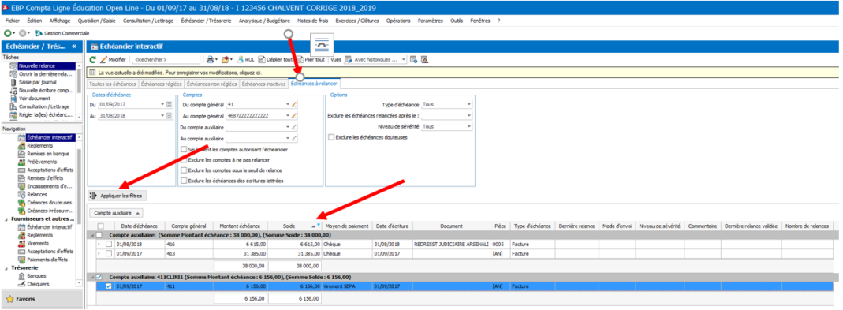Switch to Toutes les échéances tab
843x310 pixels.
coord(113,84)
